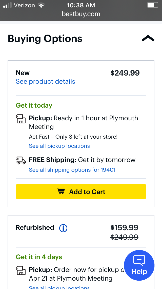
Task: Open See product details link
Action: click(x=46, y=82)
